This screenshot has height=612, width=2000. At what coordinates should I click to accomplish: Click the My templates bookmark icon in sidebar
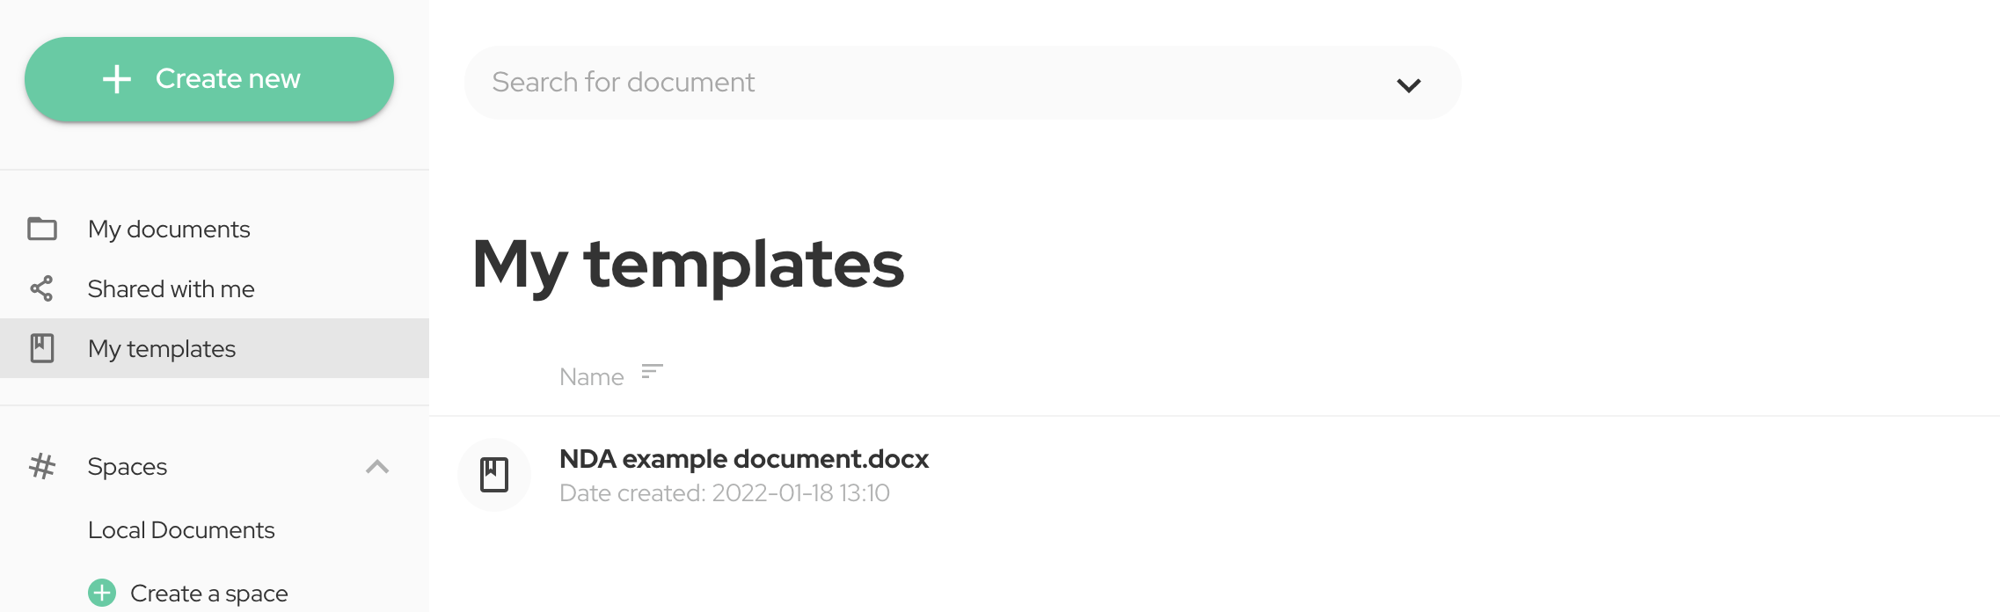[42, 348]
